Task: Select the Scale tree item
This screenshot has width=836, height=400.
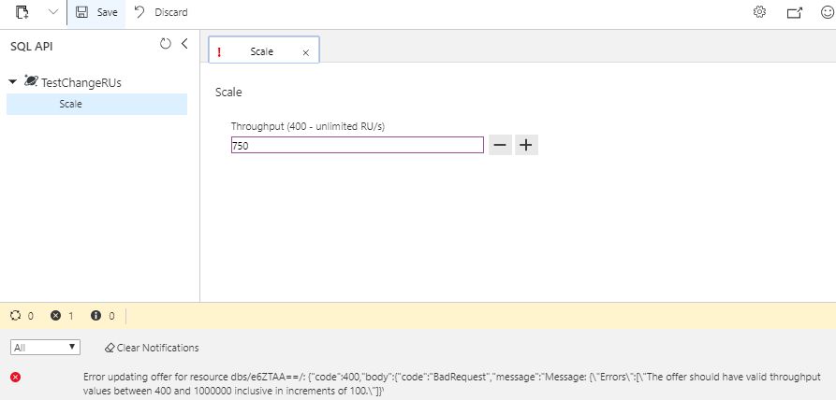Action: click(x=70, y=104)
